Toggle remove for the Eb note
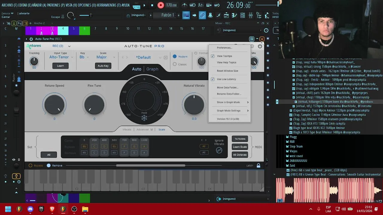383x215 pixels. tap(114, 153)
